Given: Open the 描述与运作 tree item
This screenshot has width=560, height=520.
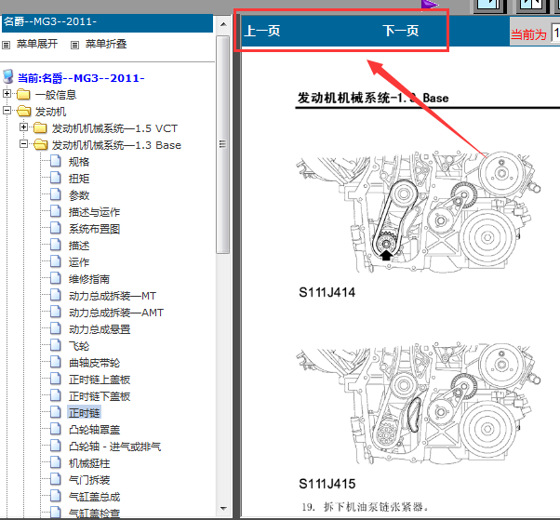Looking at the screenshot, I should (94, 212).
